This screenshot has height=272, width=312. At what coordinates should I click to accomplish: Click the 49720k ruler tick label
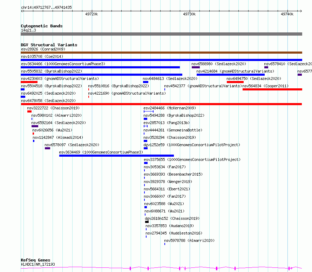[x=91, y=14]
